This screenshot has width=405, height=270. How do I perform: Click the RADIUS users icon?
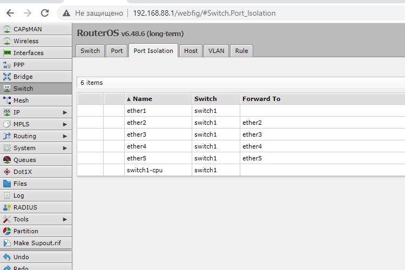pos(7,207)
